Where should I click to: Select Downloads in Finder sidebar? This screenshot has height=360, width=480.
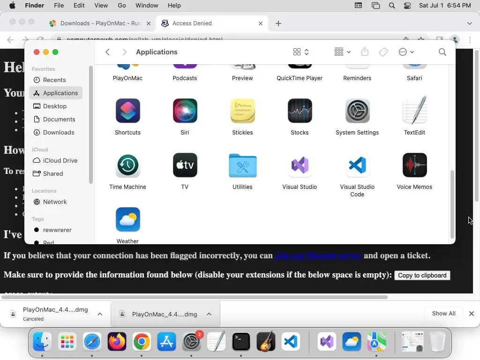56,133
